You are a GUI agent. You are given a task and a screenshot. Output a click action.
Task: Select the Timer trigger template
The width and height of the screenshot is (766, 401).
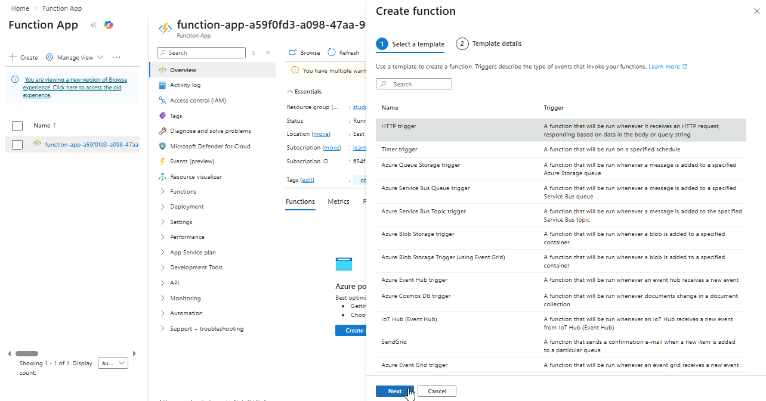399,150
